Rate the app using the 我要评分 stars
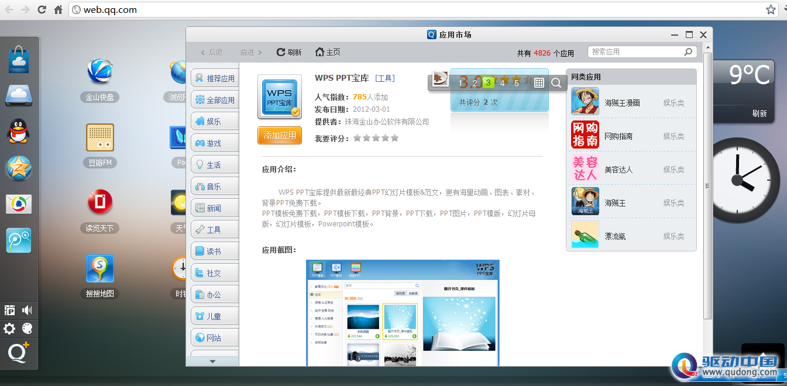Viewport: 787px width, 386px height. click(x=376, y=138)
